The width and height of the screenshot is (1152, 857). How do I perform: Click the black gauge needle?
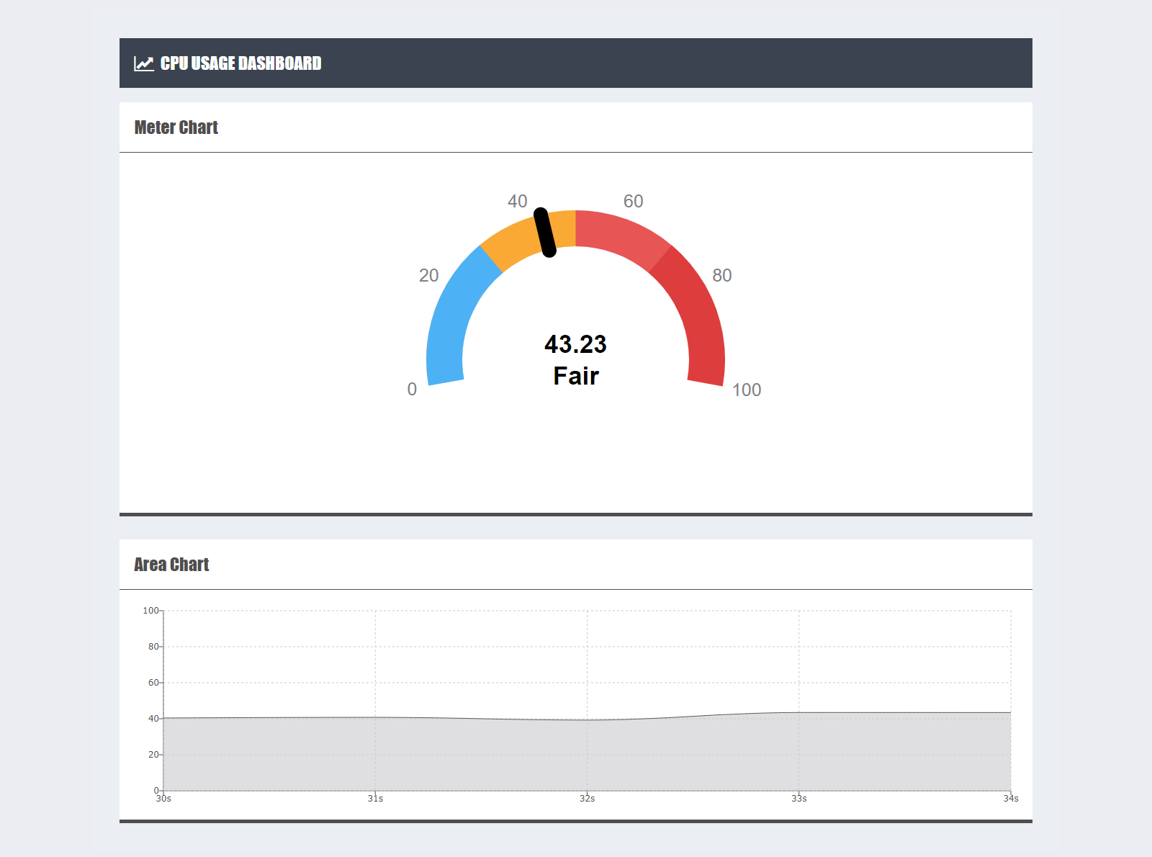click(x=545, y=233)
